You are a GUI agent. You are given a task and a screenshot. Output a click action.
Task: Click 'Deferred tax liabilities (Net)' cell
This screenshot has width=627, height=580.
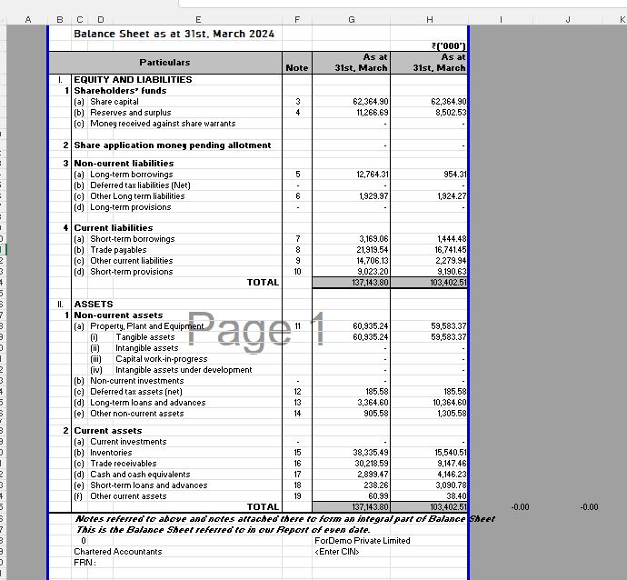(140, 185)
